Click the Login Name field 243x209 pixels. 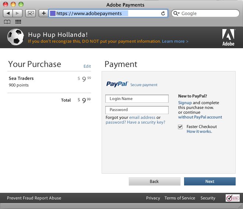(137, 99)
